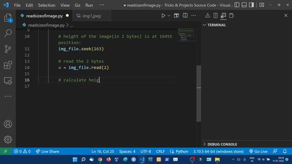
Task: Open the Remote Explorer view
Action: coord(8,81)
